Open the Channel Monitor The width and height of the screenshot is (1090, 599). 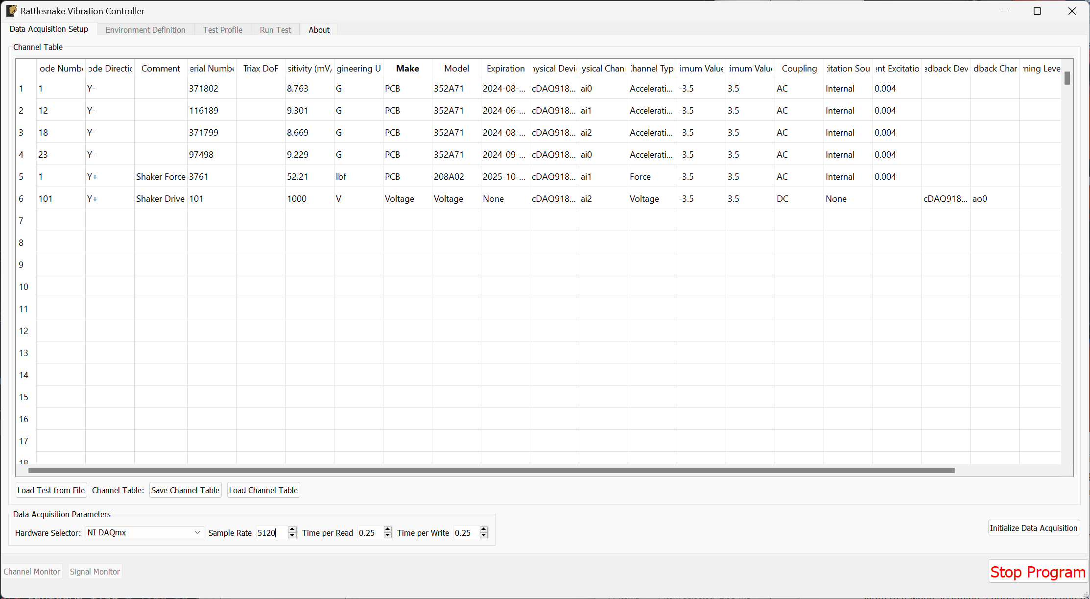click(x=32, y=571)
